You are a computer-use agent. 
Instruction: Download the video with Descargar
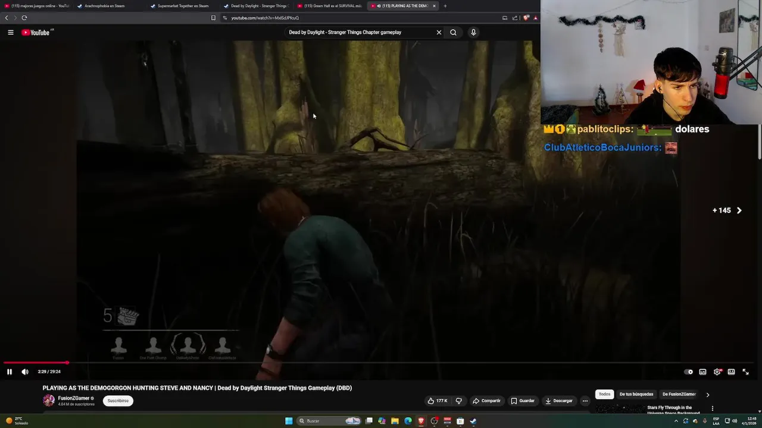point(558,401)
